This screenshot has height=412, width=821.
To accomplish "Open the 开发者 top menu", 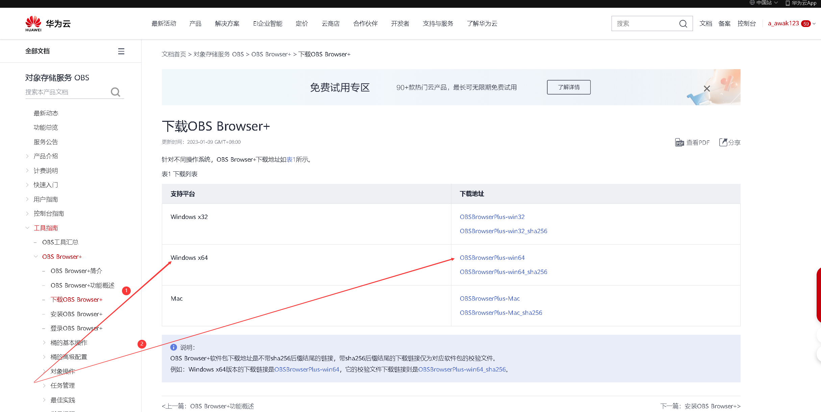I will click(400, 24).
